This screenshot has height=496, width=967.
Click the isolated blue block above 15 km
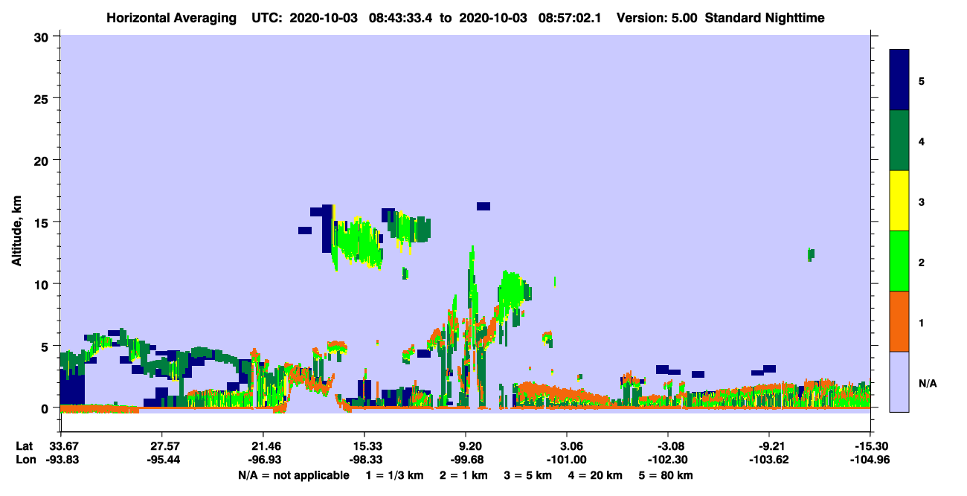coord(483,206)
